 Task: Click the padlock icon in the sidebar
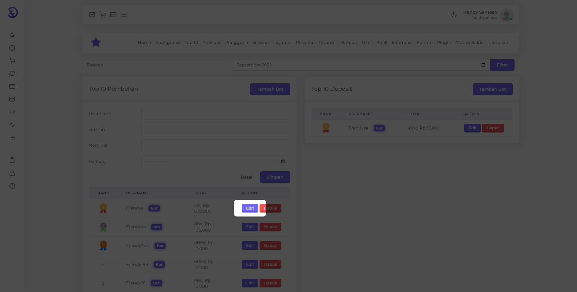point(12,173)
